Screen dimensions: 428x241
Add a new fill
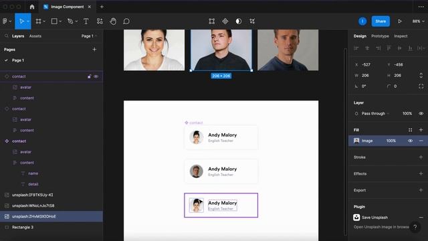click(421, 130)
